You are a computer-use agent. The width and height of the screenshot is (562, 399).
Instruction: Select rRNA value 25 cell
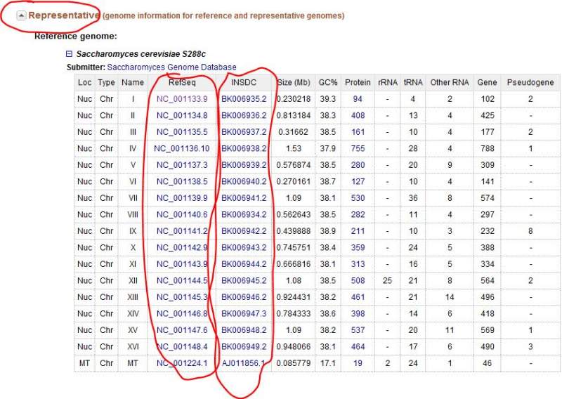click(x=388, y=280)
